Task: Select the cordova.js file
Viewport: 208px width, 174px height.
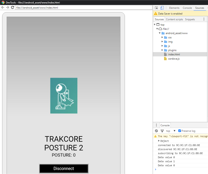Action: [x=174, y=58]
